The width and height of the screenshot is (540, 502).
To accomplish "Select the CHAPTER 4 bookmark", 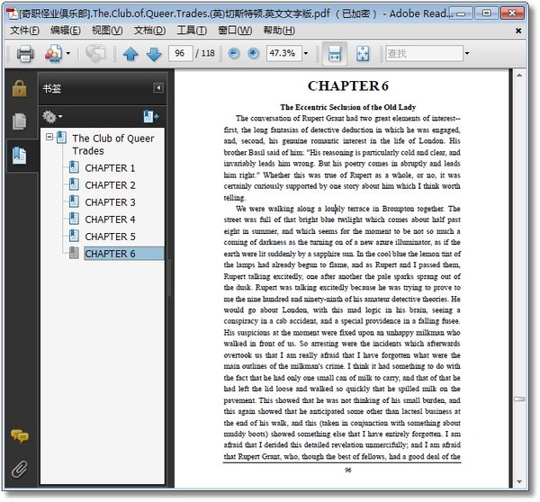I will (x=110, y=220).
